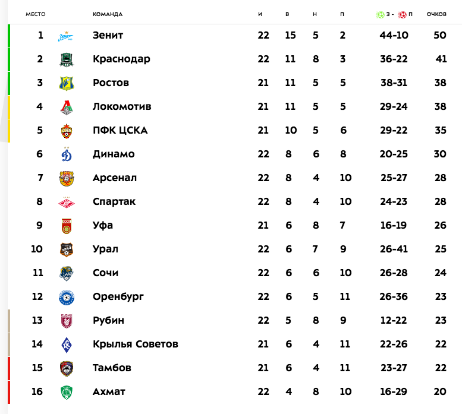Click the Краснодар team crest
This screenshot has height=414, width=462.
67,59
